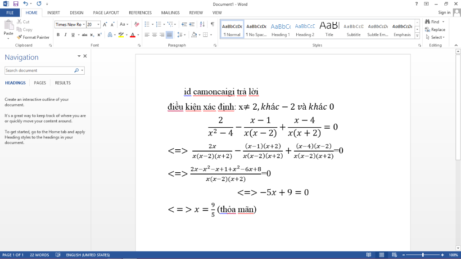Activate the Format Painter
The height and width of the screenshot is (259, 461).
[x=33, y=37]
